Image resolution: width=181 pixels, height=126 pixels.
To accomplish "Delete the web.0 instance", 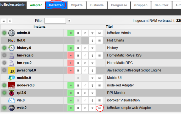I will [92, 108].
